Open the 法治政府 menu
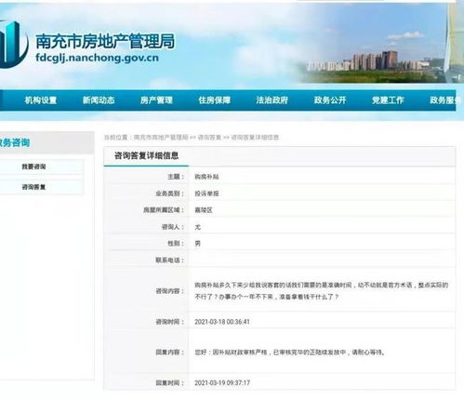Viewport: 464px width, 400px height. 272,100
